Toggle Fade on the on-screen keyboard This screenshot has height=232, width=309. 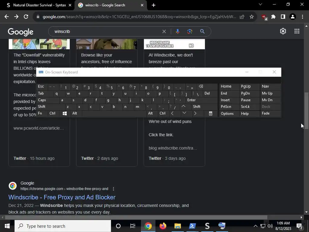(x=271, y=114)
